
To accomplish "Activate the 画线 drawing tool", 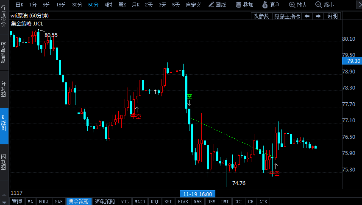I will tap(217, 5).
